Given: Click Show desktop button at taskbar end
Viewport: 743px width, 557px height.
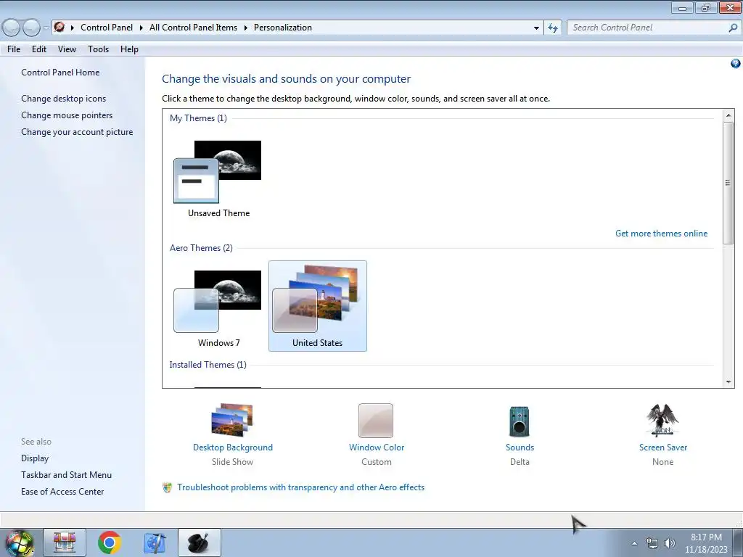Looking at the screenshot, I should point(738,542).
